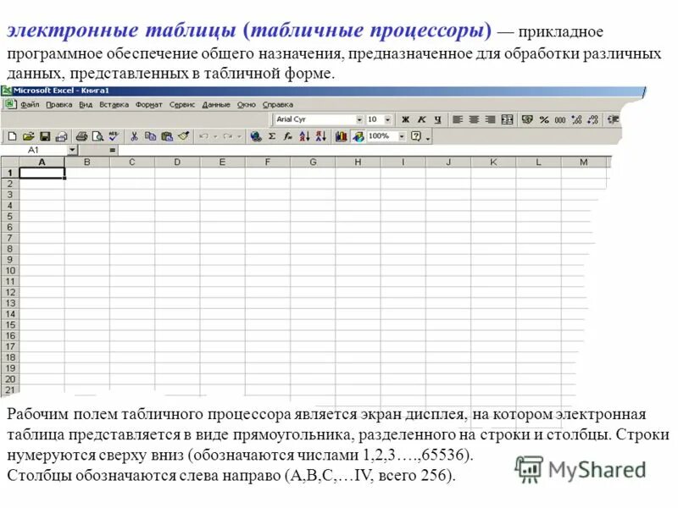Click the Undo arrow icon
This screenshot has width=678, height=508.
[x=203, y=136]
